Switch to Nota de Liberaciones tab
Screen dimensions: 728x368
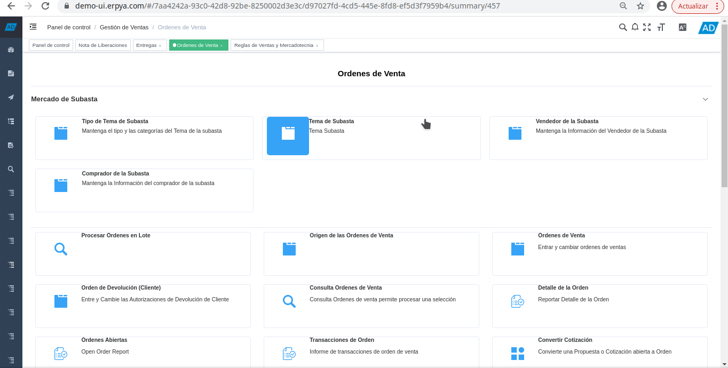(x=102, y=45)
